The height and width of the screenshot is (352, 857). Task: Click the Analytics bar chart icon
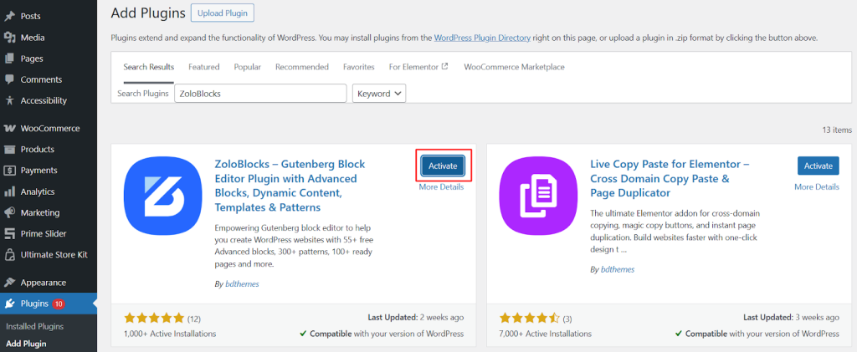pyautogui.click(x=9, y=191)
